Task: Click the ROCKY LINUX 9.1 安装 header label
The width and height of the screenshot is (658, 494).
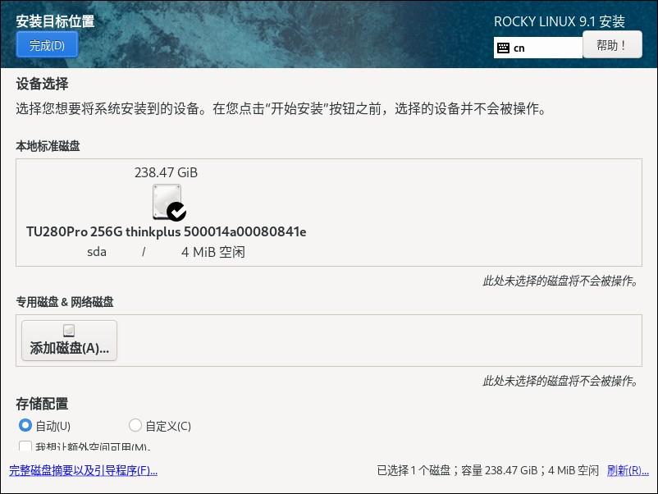Action: coord(559,21)
